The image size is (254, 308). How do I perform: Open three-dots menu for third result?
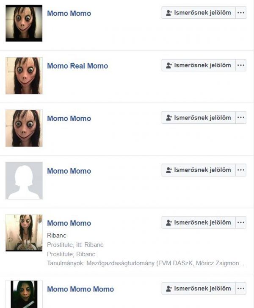pyautogui.click(x=241, y=118)
